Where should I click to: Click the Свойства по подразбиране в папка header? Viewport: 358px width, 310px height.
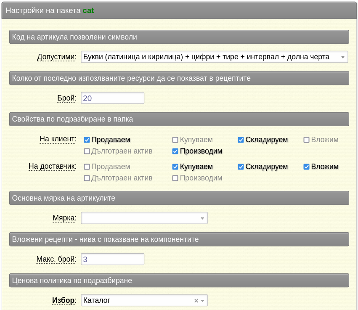click(179, 119)
